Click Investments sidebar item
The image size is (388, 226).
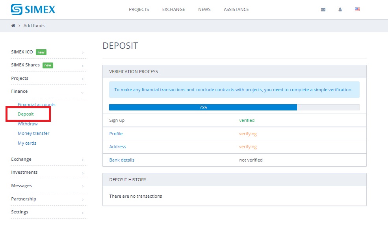(24, 172)
